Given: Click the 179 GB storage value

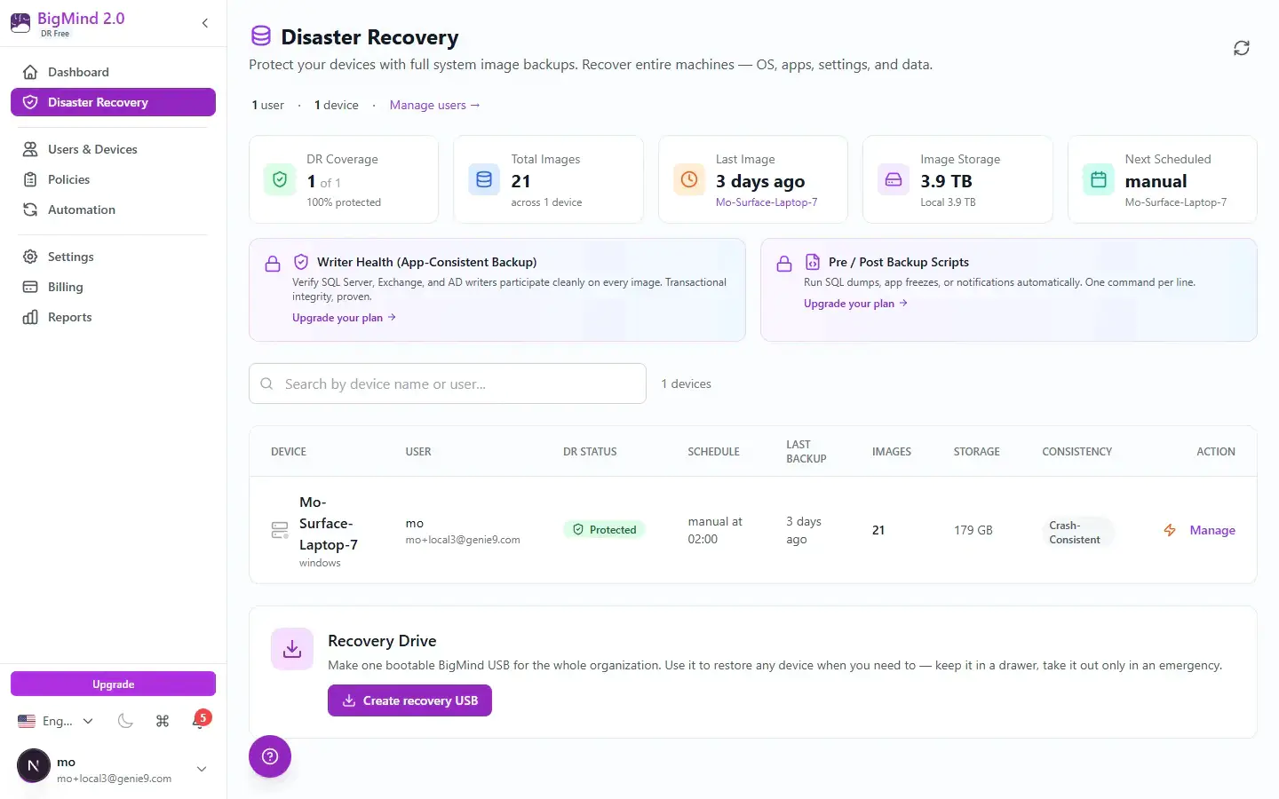Looking at the screenshot, I should click(973, 530).
